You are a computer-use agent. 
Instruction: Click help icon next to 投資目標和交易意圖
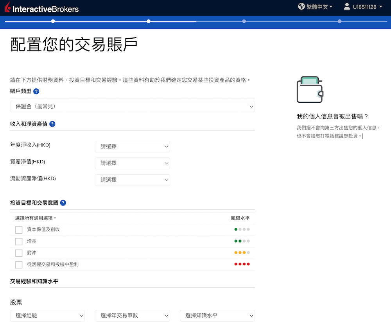[63, 203]
